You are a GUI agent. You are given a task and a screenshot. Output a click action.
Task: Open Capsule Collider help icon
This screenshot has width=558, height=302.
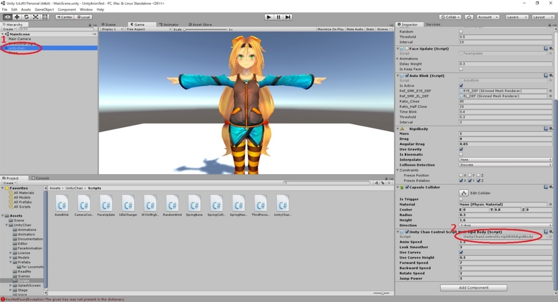tap(545, 187)
